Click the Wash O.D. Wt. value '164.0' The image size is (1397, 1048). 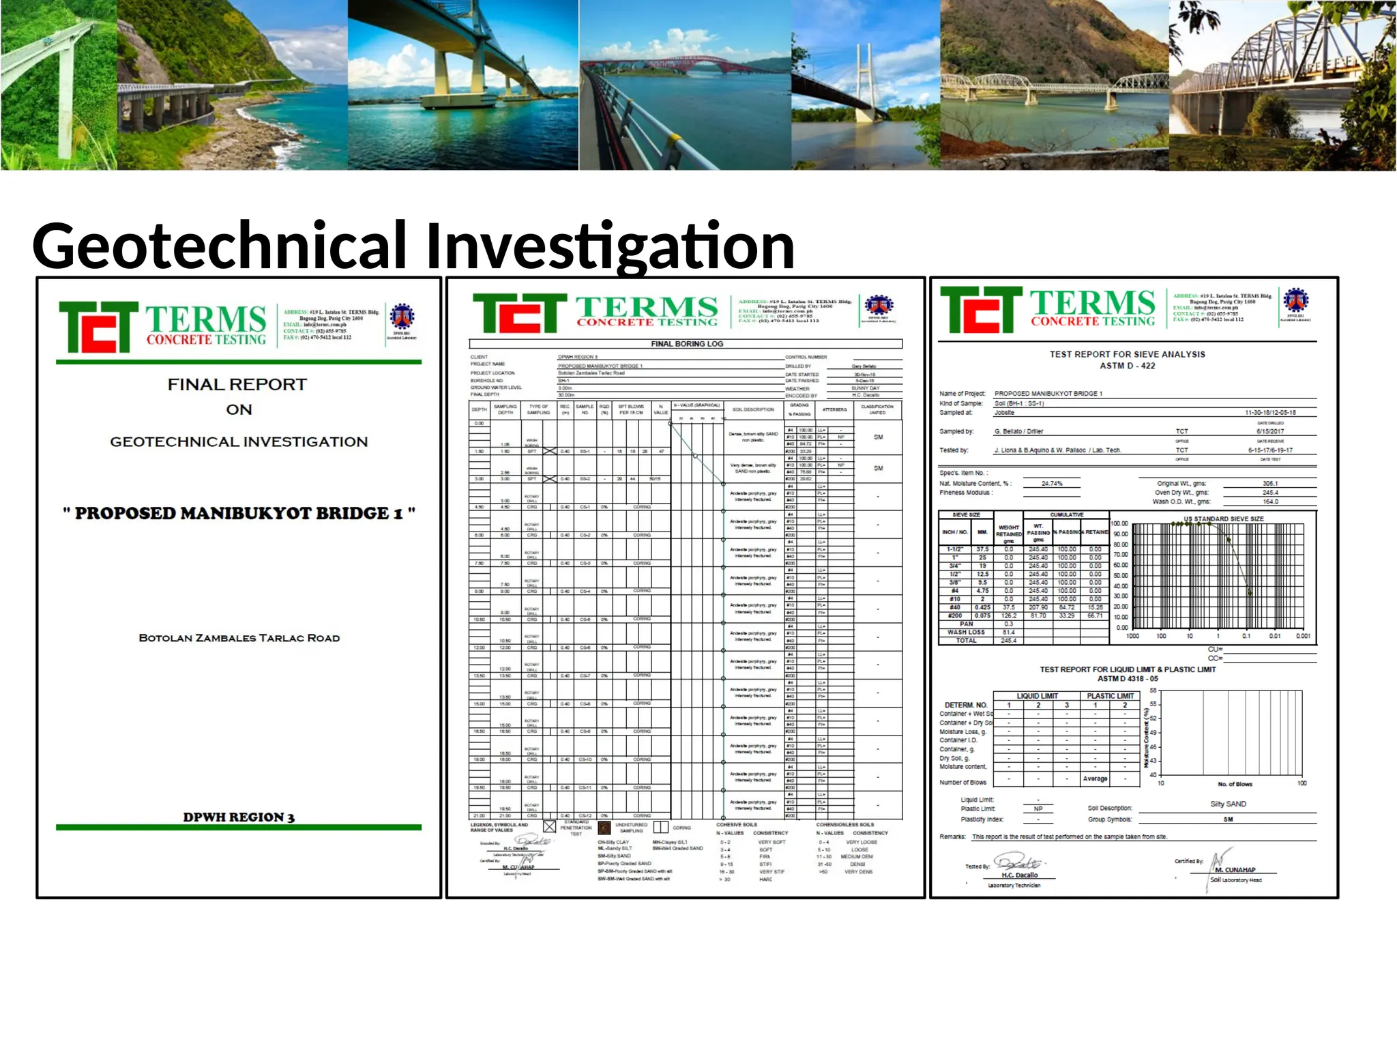(1270, 501)
